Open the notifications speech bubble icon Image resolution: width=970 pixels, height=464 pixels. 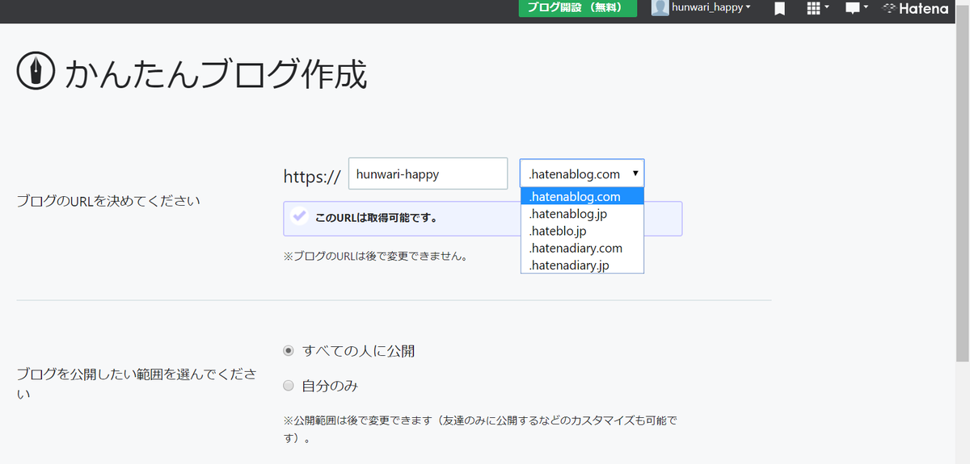coord(857,8)
